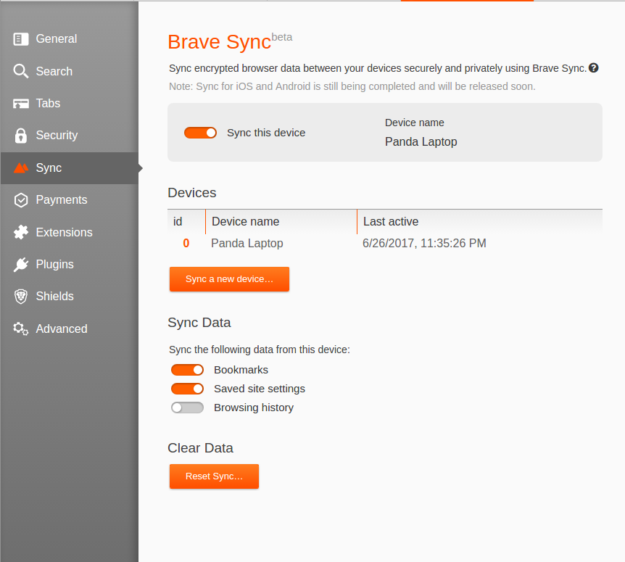Open General settings tab label
This screenshot has width=625, height=562.
click(x=57, y=38)
